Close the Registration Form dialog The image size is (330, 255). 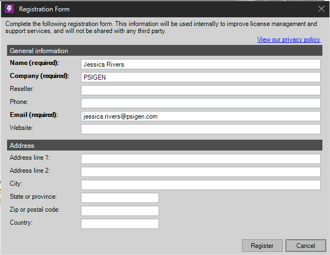321,9
